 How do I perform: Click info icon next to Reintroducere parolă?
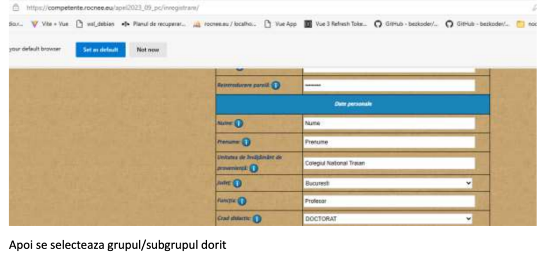(276, 86)
